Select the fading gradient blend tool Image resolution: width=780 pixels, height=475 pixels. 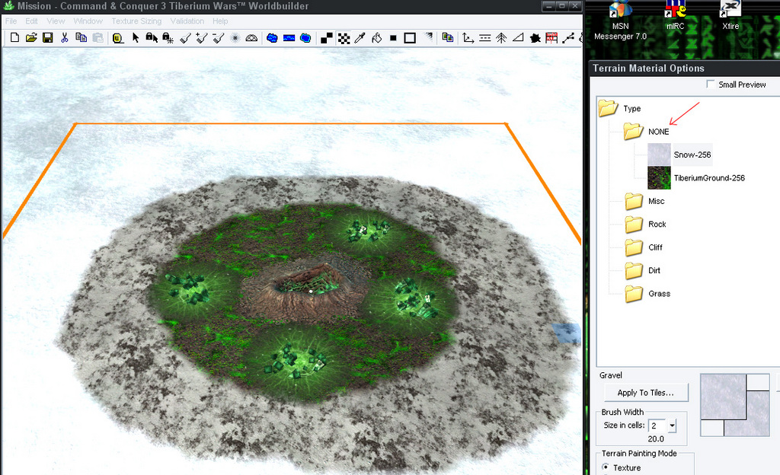428,37
